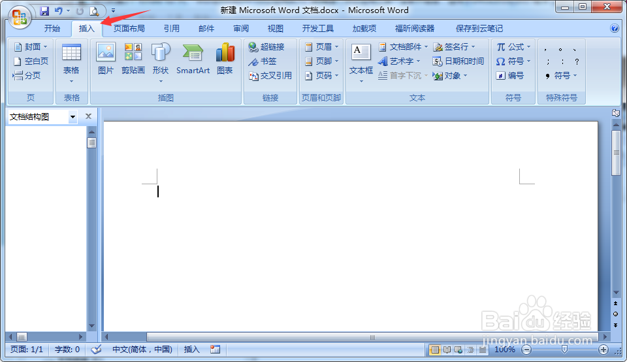Open the Review (审阅) tab
The width and height of the screenshot is (627, 362).
coord(241,28)
